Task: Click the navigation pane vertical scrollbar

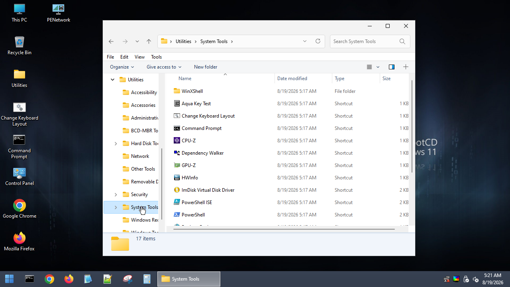Action: (x=161, y=183)
